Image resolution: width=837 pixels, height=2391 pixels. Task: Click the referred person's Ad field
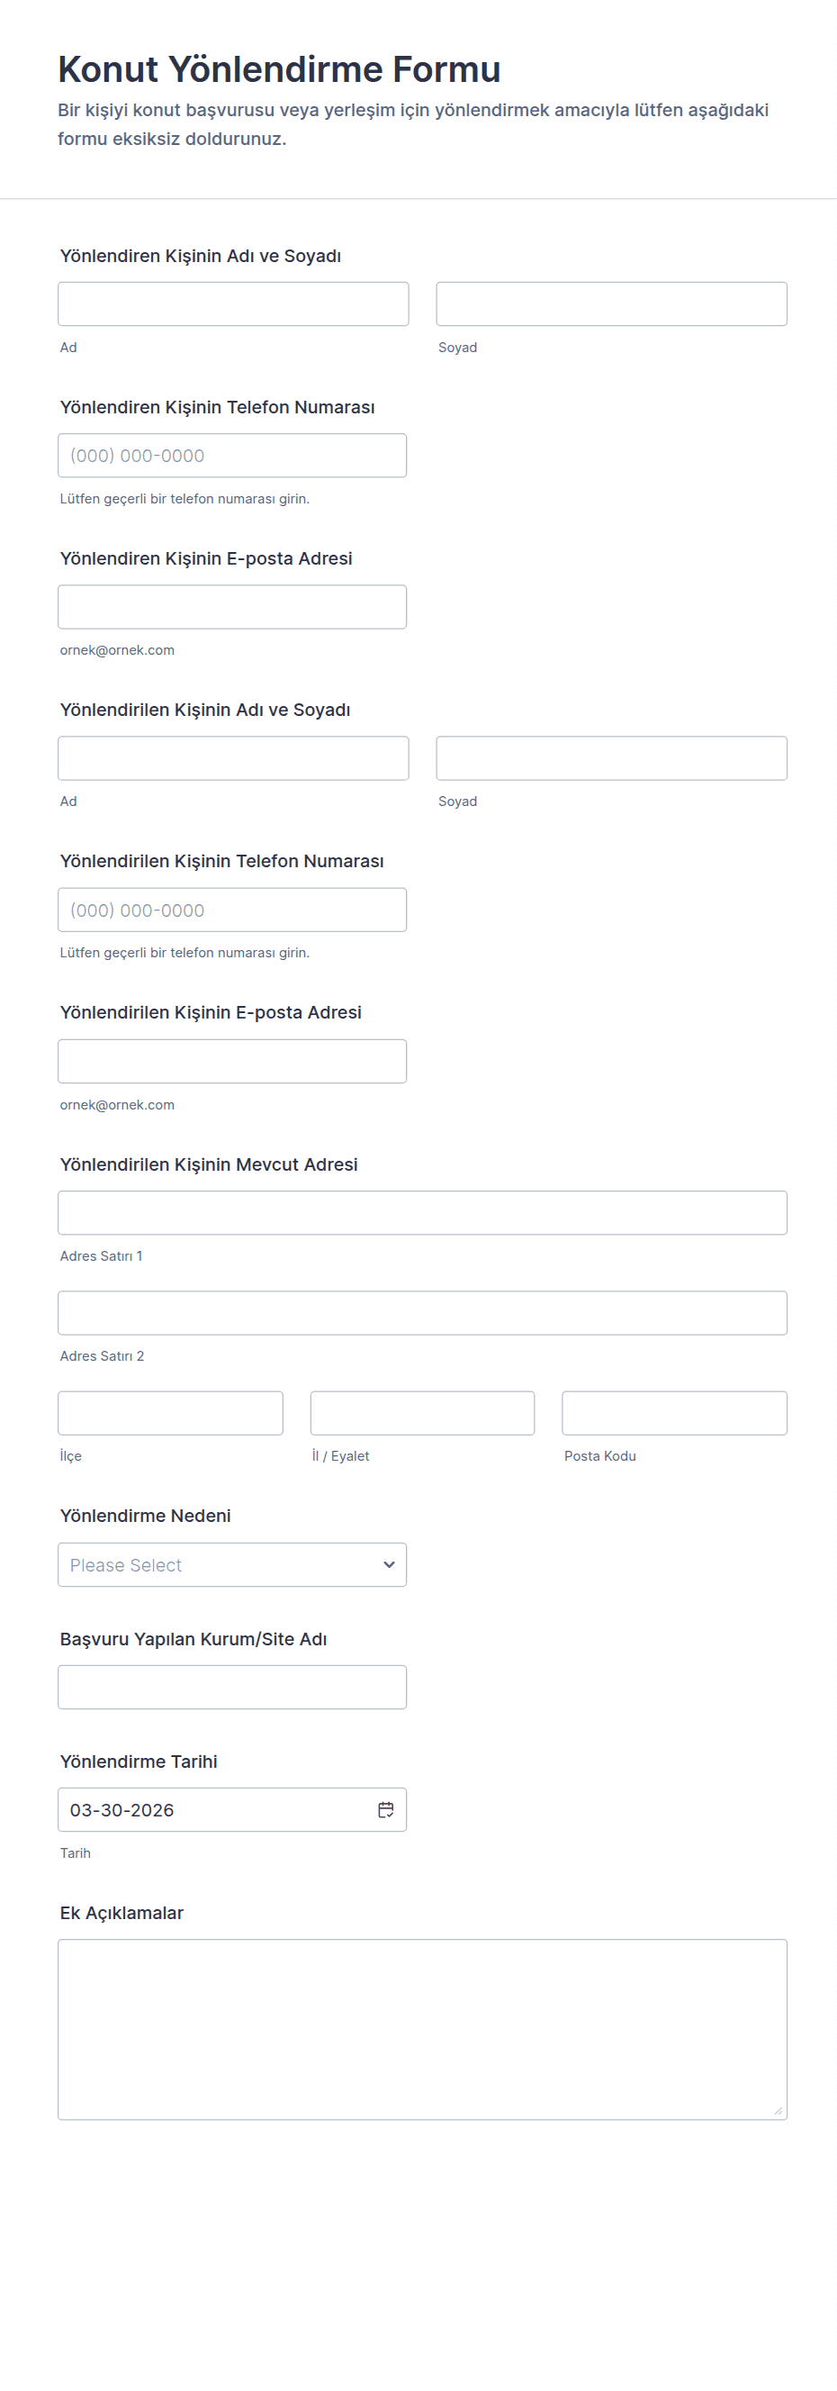pyautogui.click(x=233, y=757)
